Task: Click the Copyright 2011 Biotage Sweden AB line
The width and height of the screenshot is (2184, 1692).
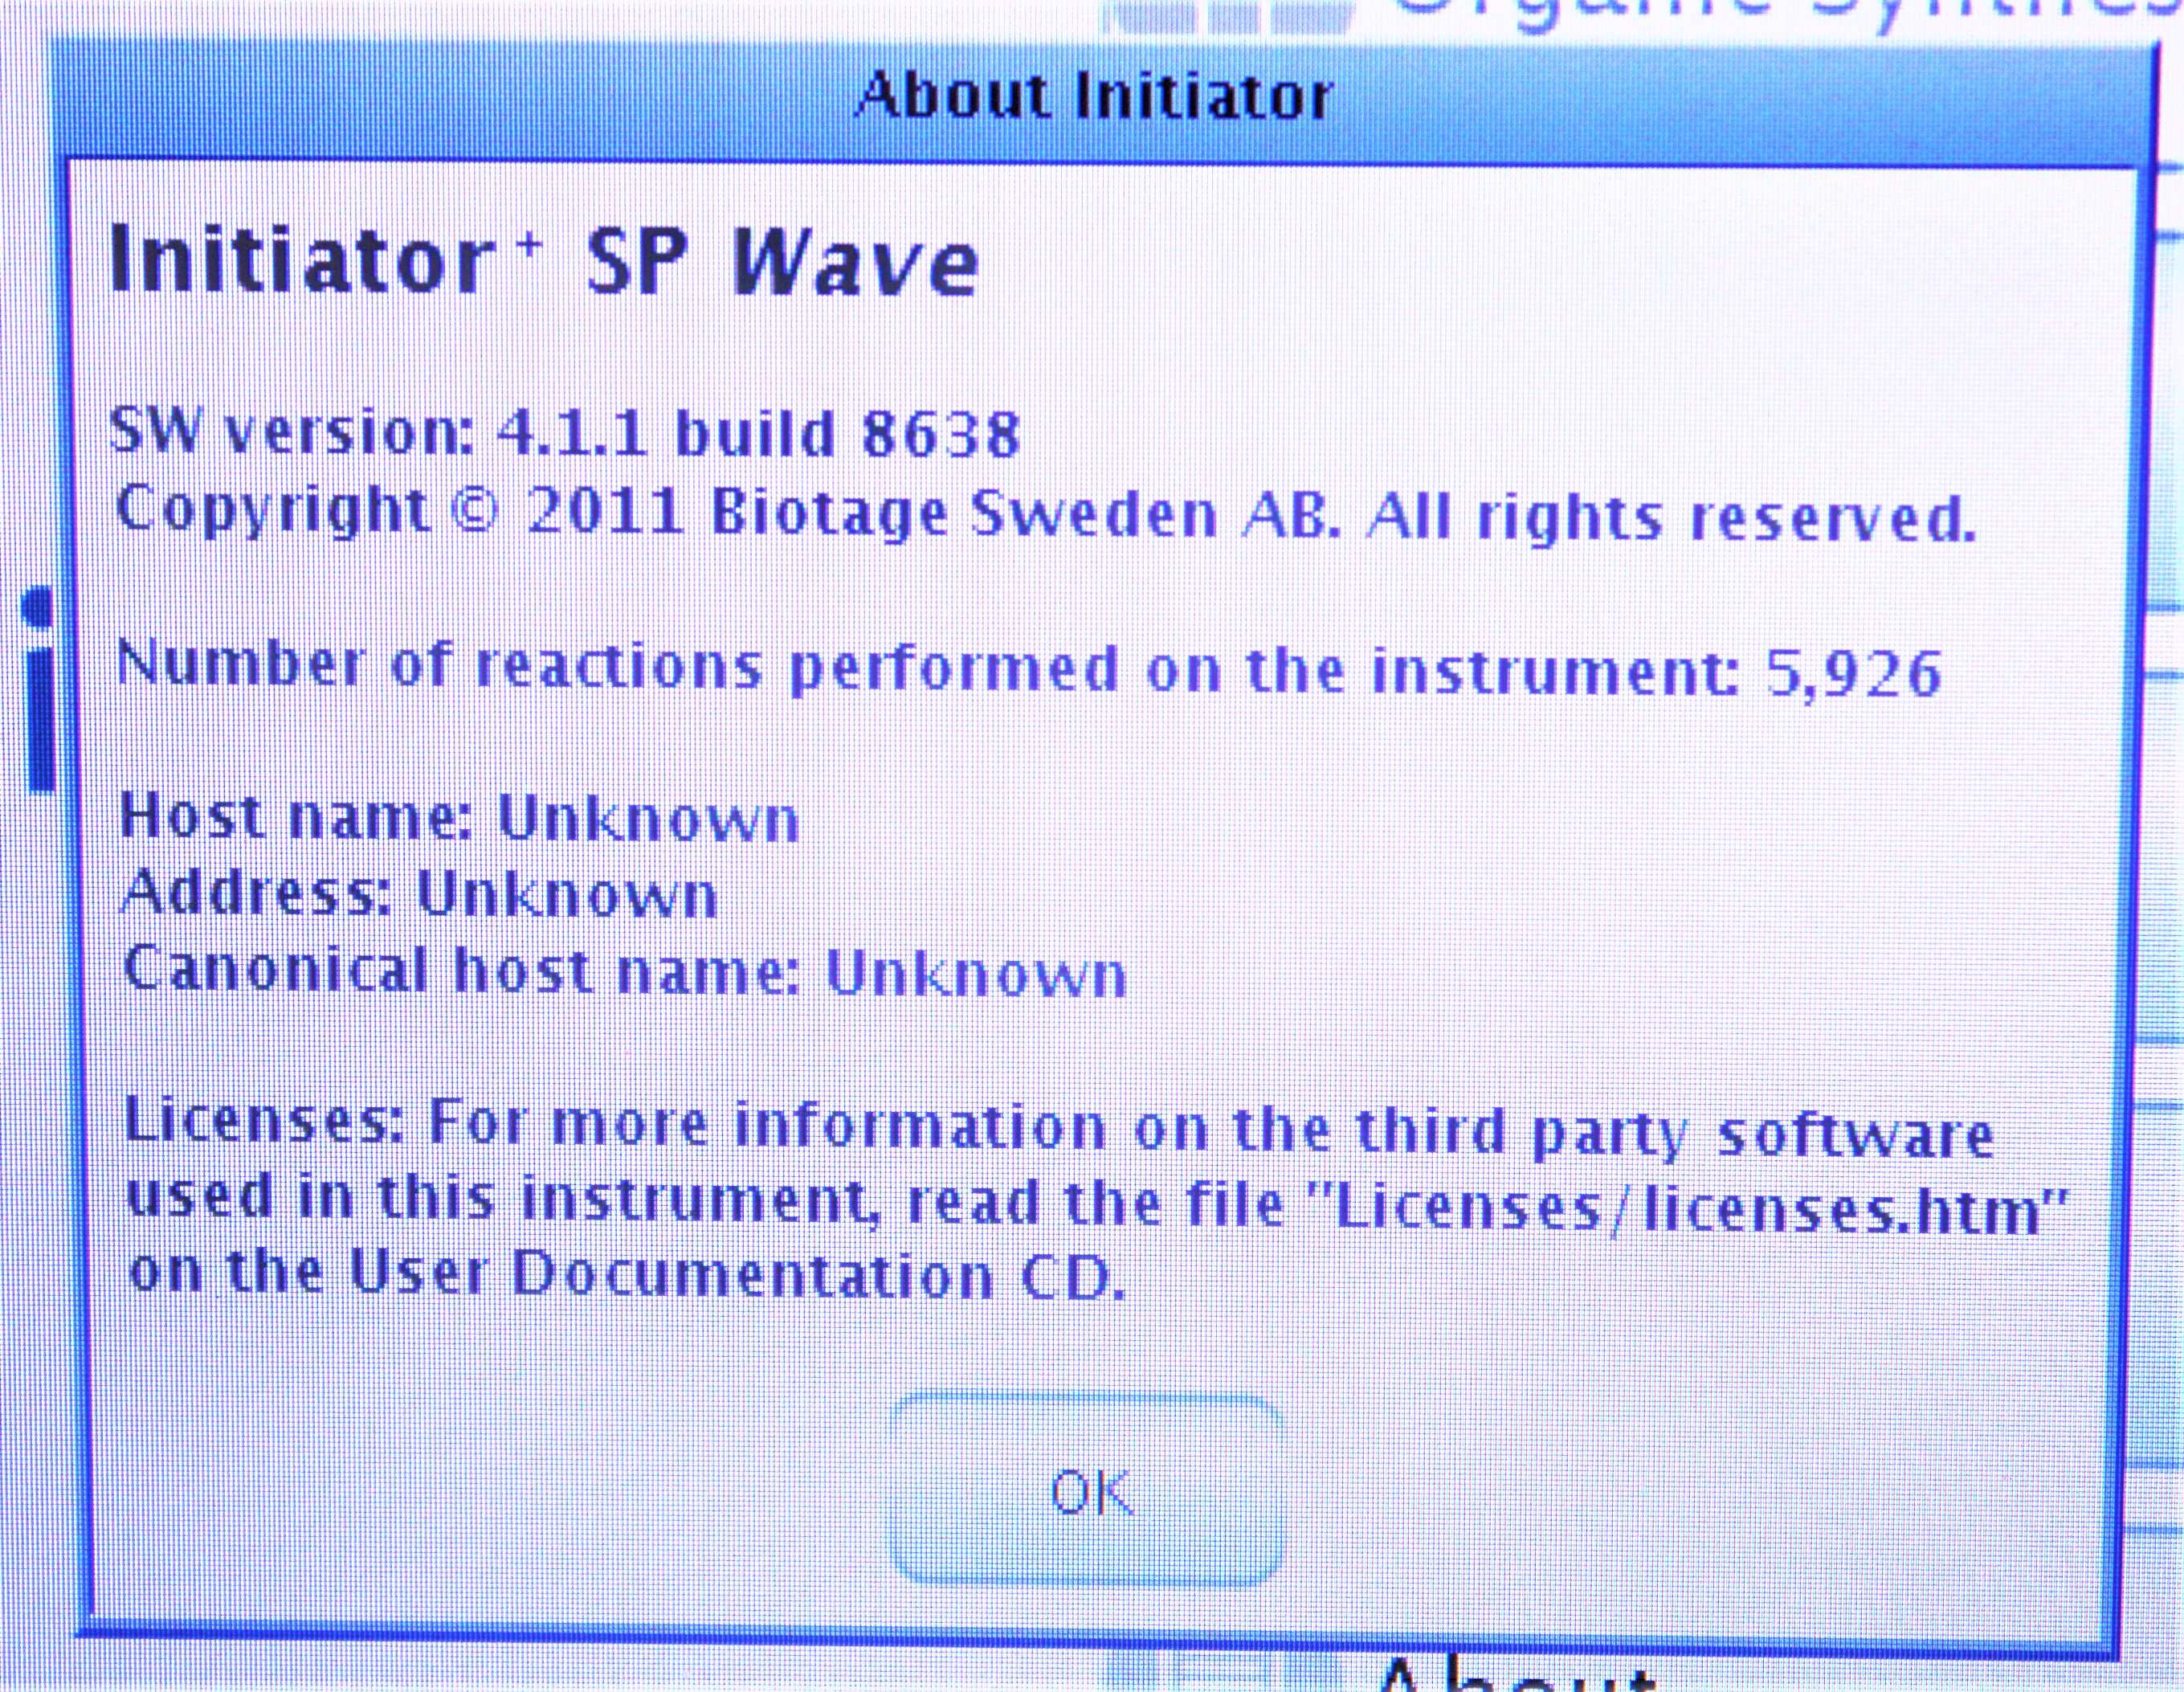Action: (1045, 514)
